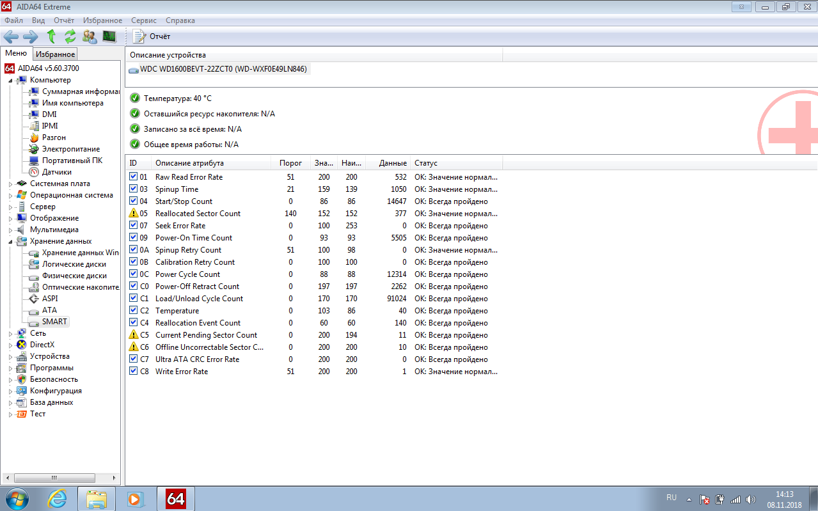Screen dimensions: 818x511
Task: Launch Internet Explorer from taskbar
Action: point(57,498)
